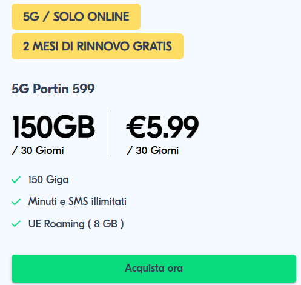Screen dimensions: 301x285
Task: Click the vertical divider between data and price
Action: (x=111, y=133)
